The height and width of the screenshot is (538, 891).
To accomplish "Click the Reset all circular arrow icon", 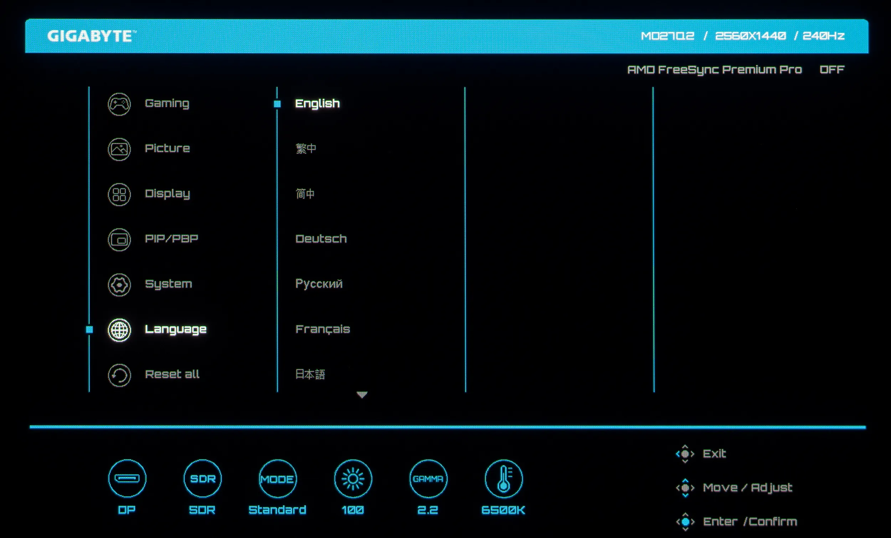I will click(x=119, y=375).
